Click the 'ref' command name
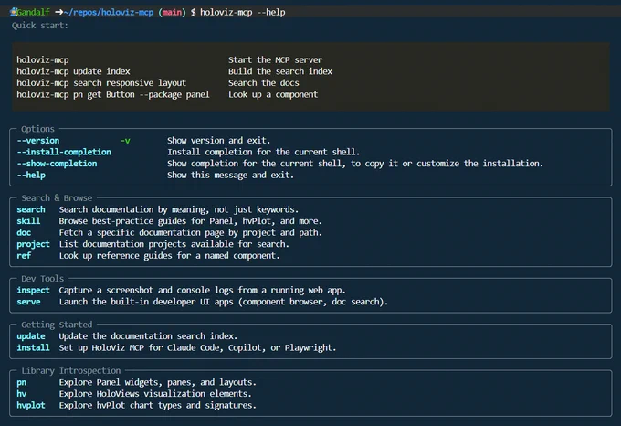Image resolution: width=621 pixels, height=426 pixels. pyautogui.click(x=24, y=255)
